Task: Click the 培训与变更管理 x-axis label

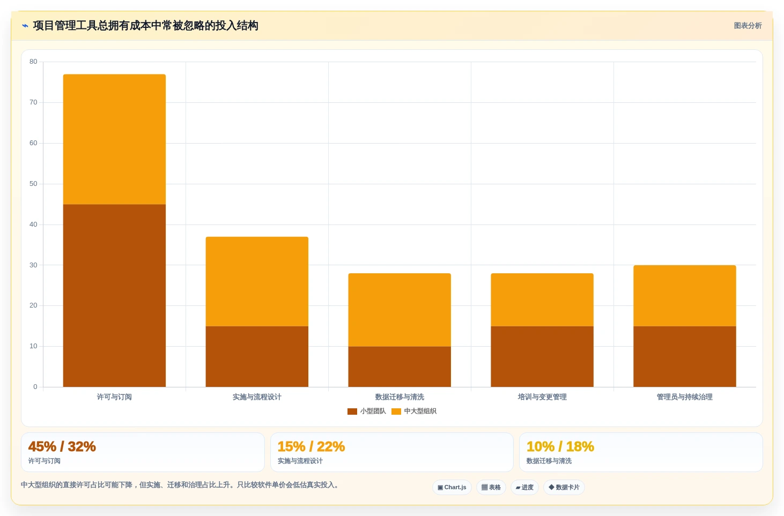Action: click(542, 397)
